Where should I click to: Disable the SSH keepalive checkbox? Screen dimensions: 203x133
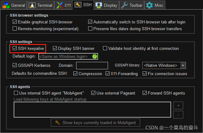[x=15, y=48]
